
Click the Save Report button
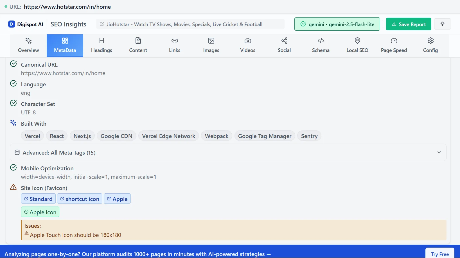coord(409,24)
